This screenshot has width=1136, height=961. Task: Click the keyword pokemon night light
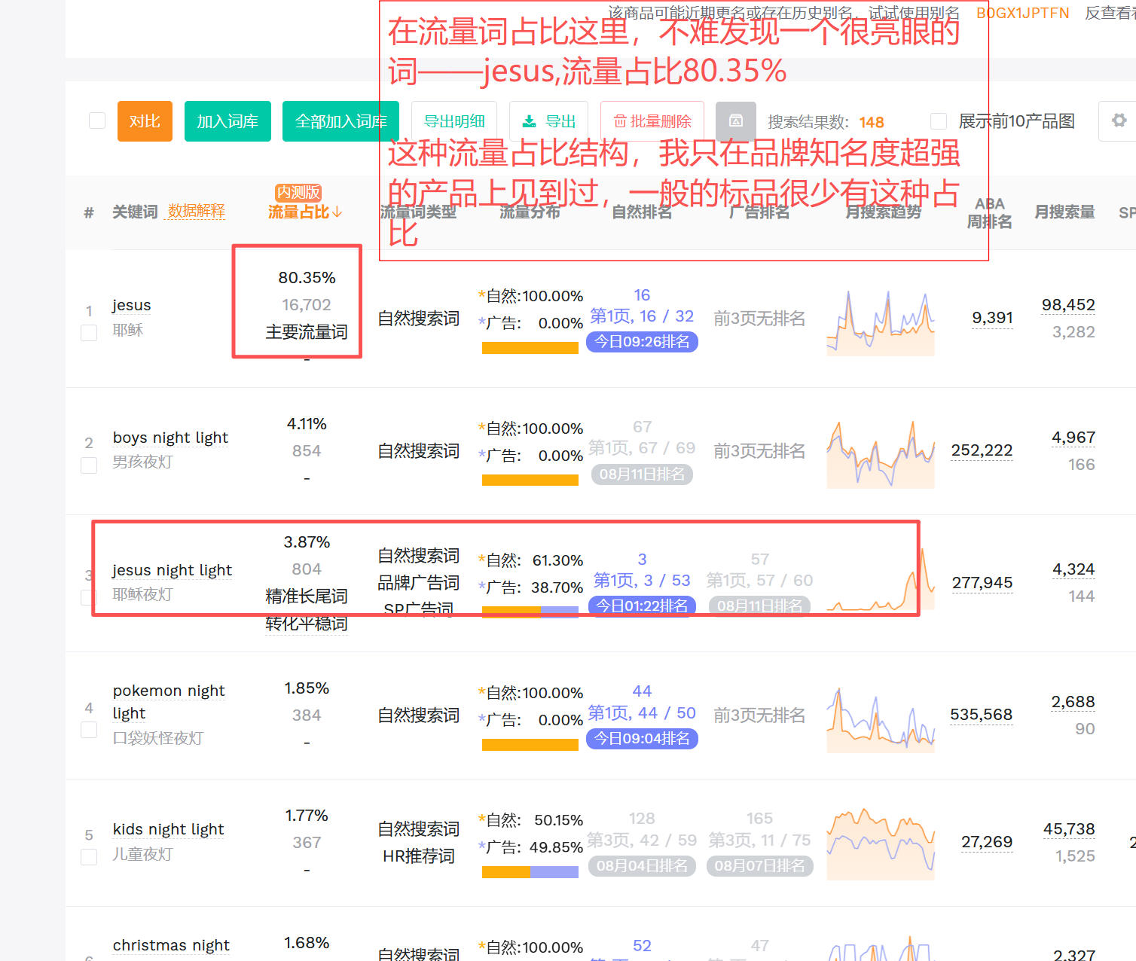[169, 702]
